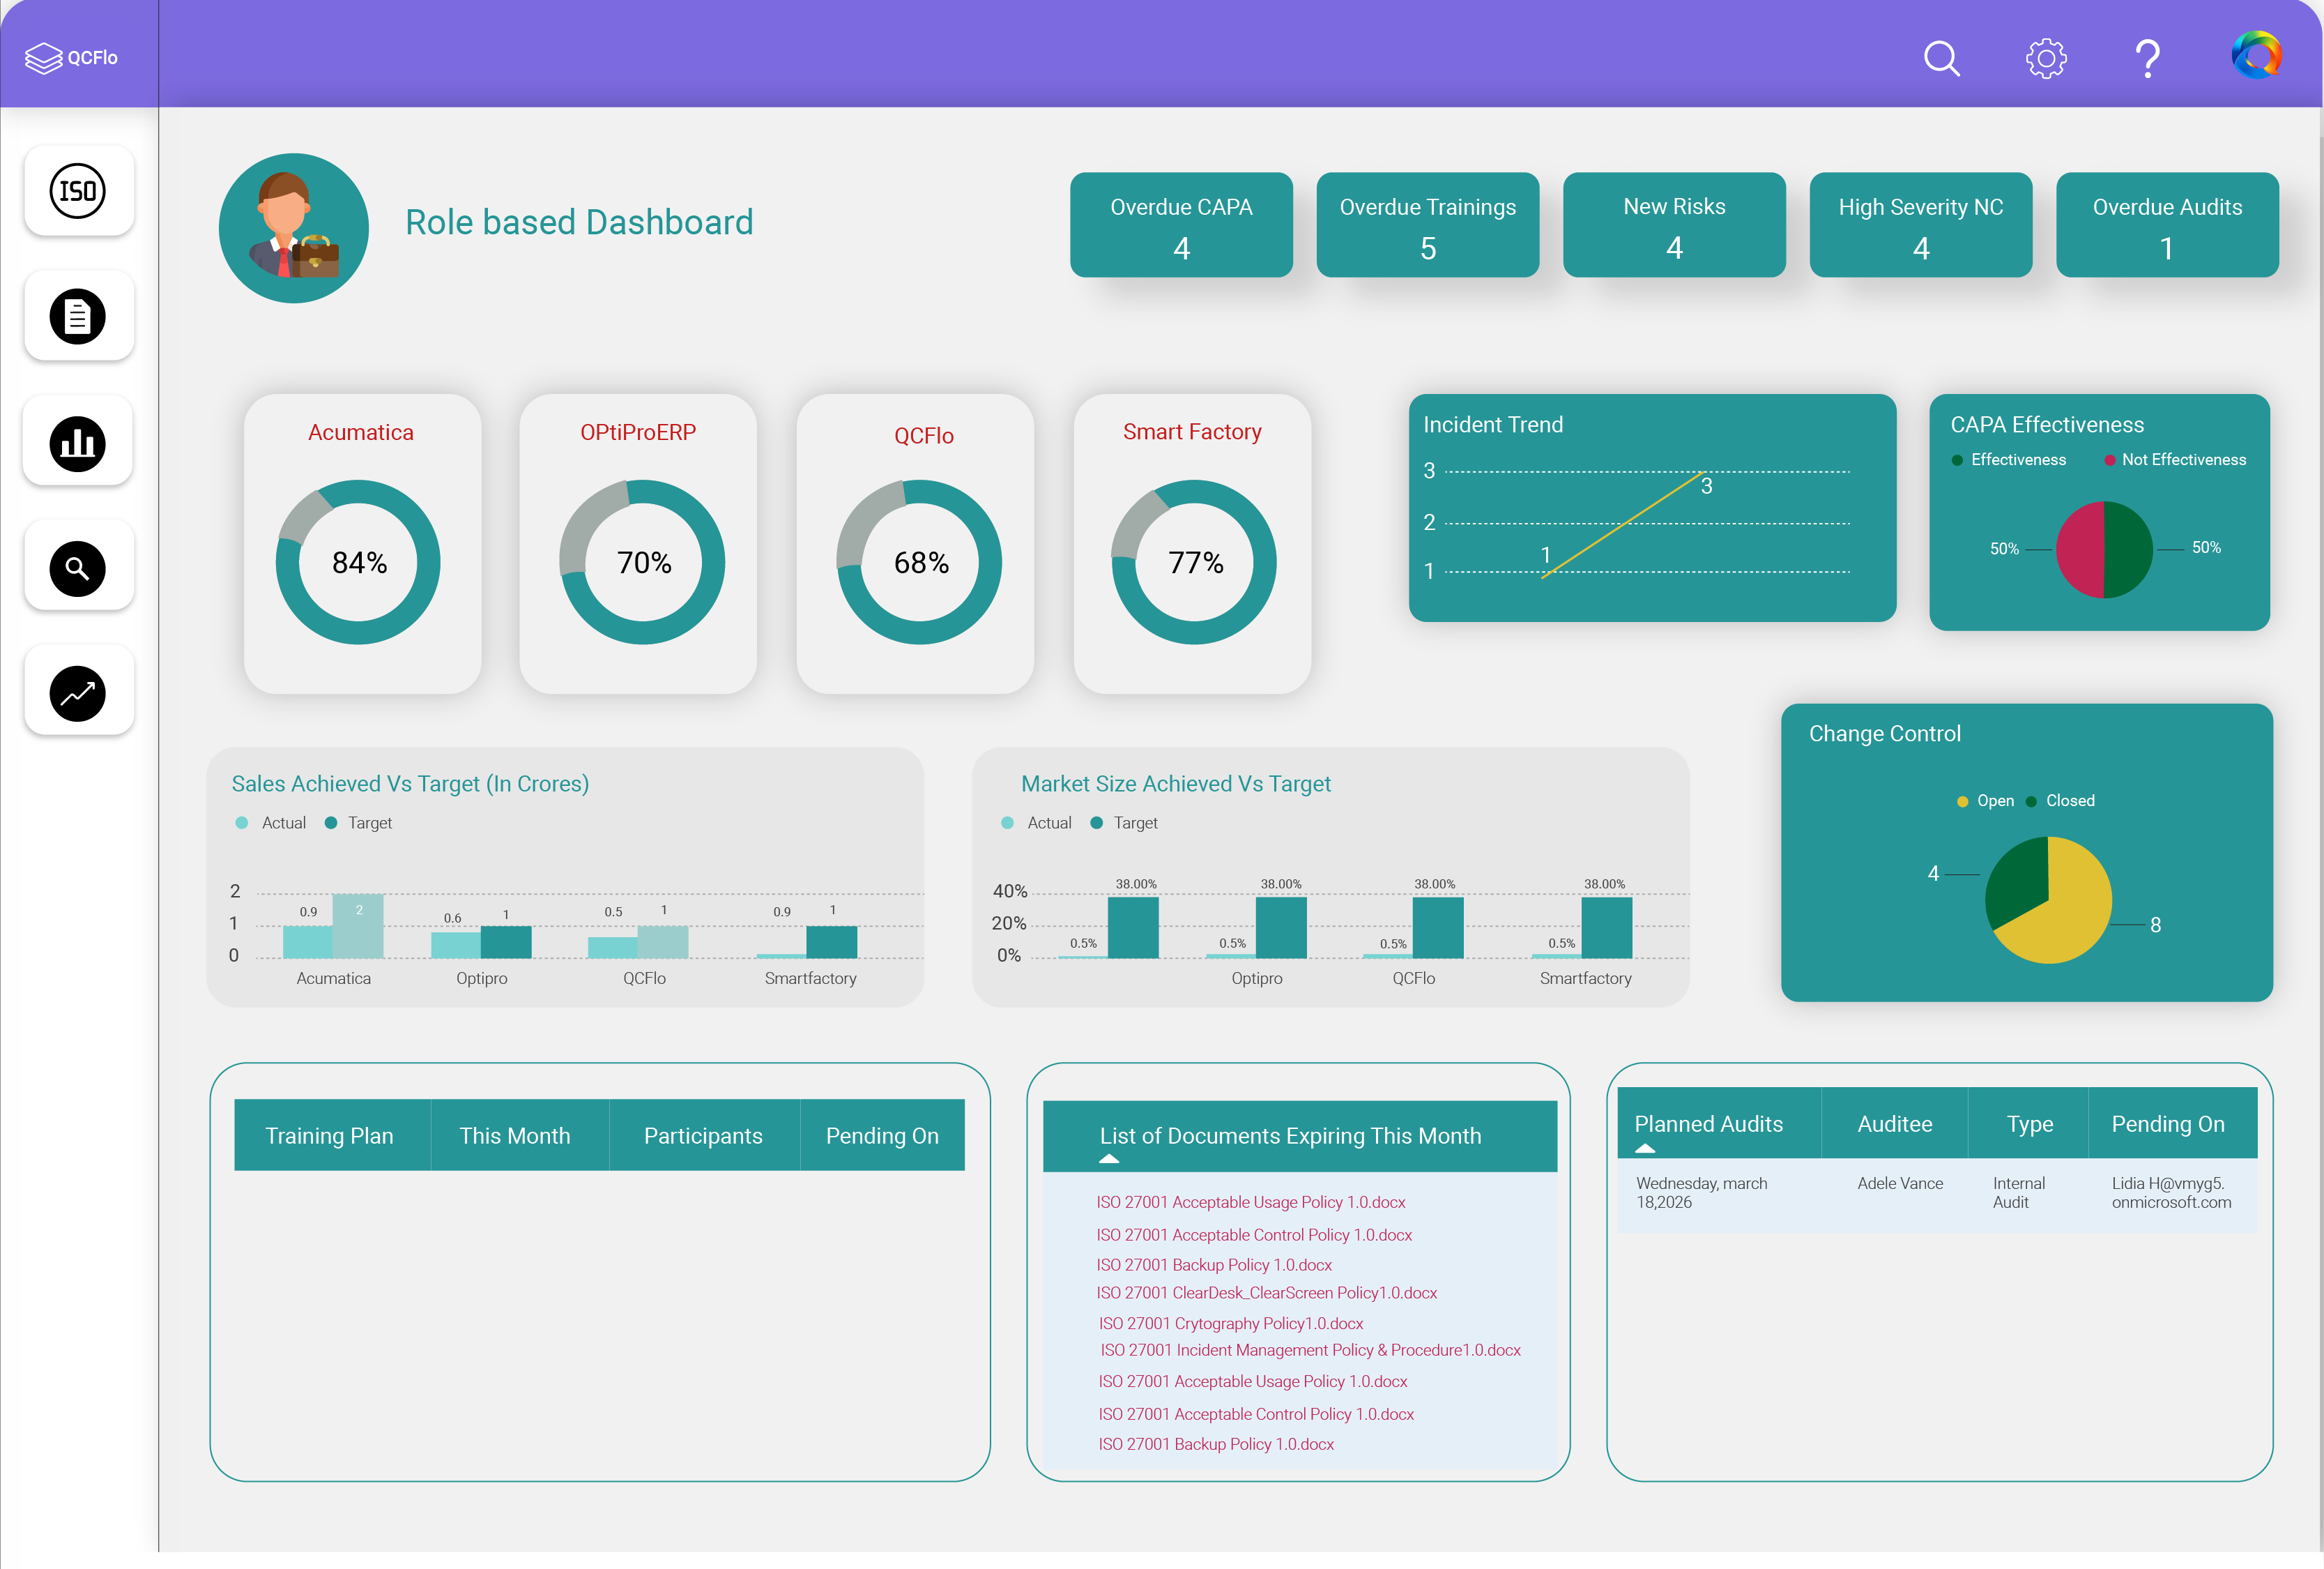2324x1569 pixels.
Task: Toggle Not Effectiveness legend item
Action: (2175, 460)
